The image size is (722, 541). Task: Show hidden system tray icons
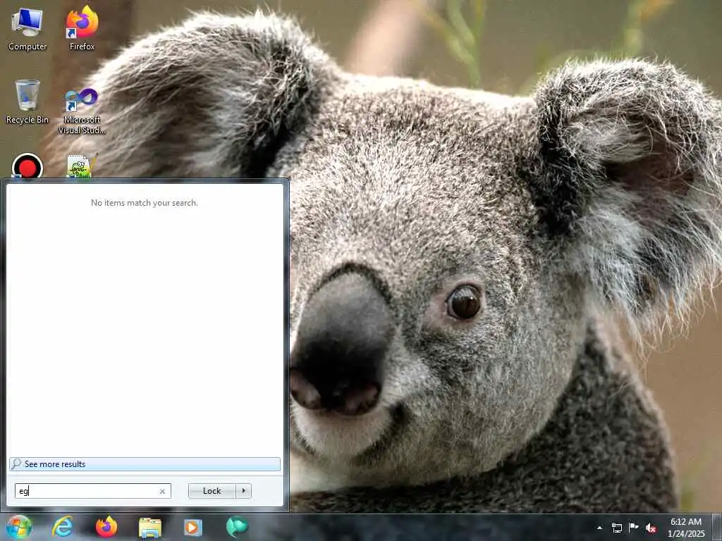coord(599,528)
